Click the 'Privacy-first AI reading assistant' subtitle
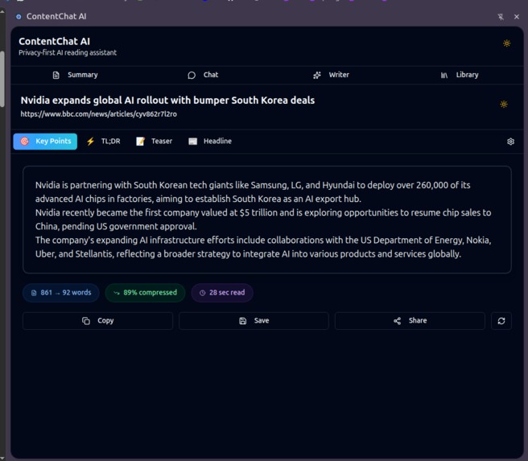The height and width of the screenshot is (461, 528). pos(68,53)
